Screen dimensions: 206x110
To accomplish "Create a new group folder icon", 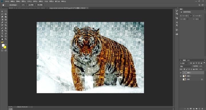I will [197, 109].
